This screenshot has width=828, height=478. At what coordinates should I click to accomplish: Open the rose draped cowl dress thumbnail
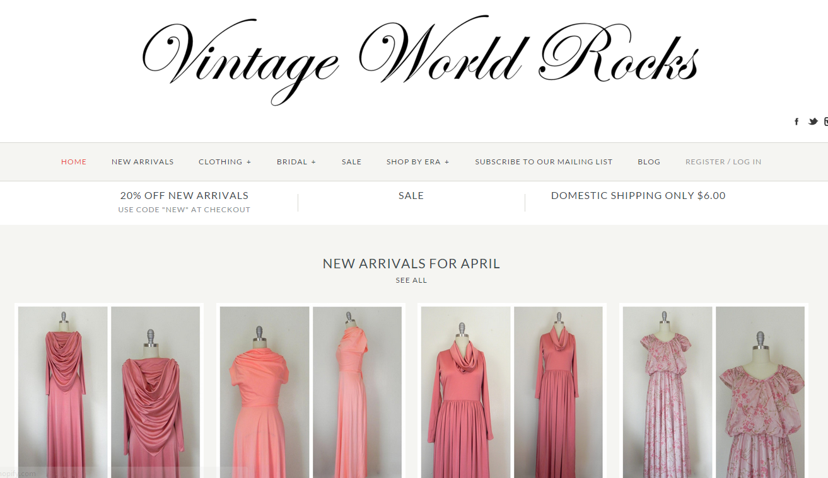coord(109,392)
